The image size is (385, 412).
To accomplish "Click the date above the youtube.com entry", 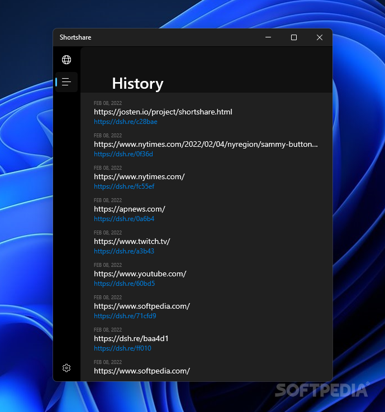I will (x=108, y=265).
